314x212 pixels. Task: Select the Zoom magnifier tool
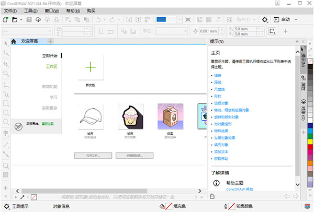[x=6, y=74]
